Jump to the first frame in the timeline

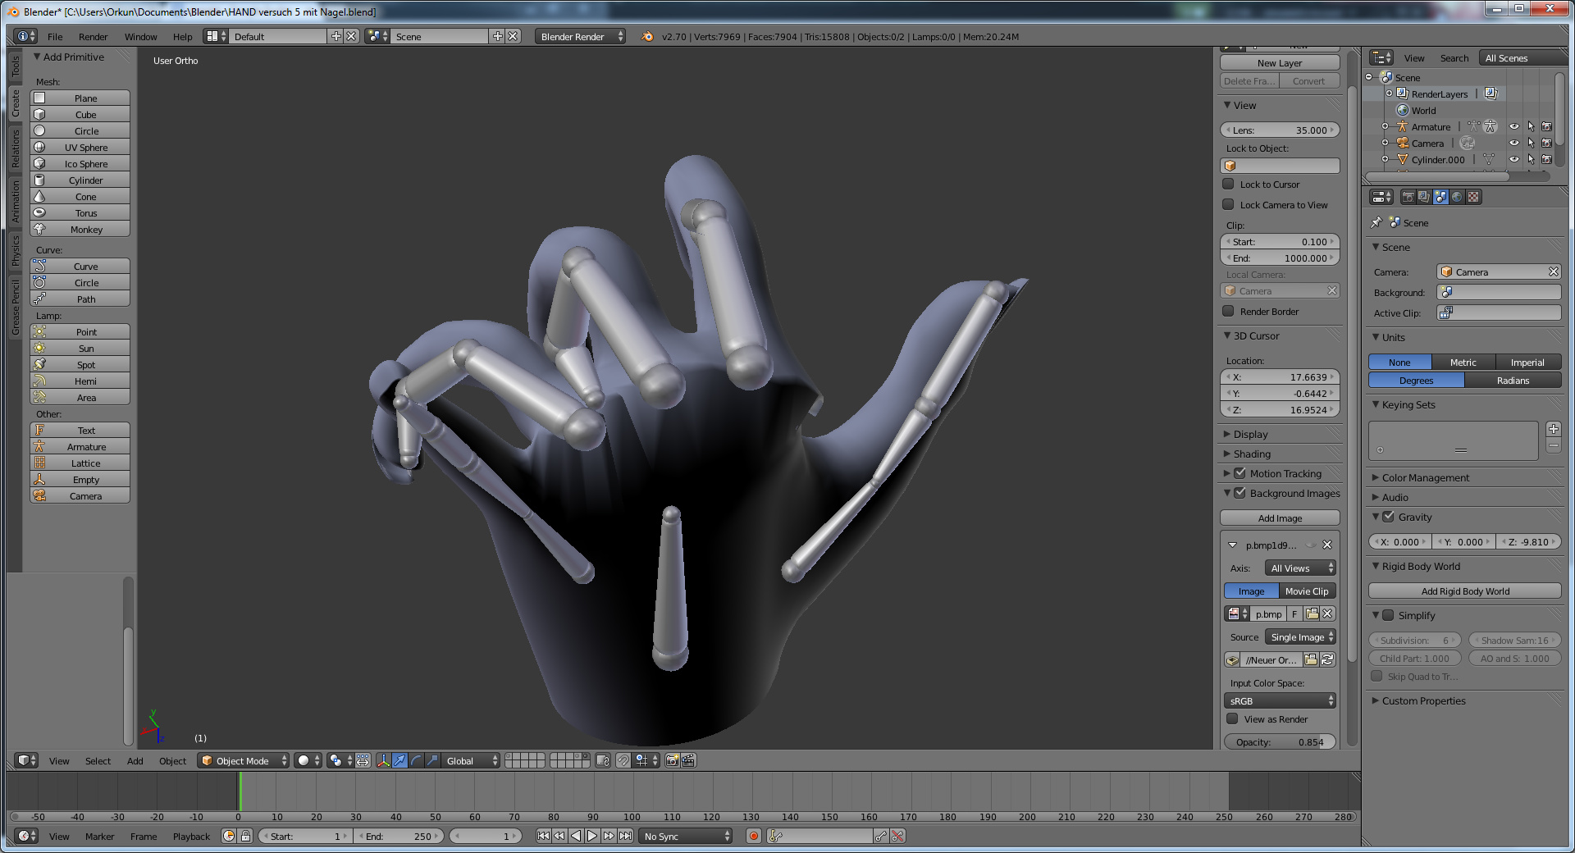(x=543, y=837)
